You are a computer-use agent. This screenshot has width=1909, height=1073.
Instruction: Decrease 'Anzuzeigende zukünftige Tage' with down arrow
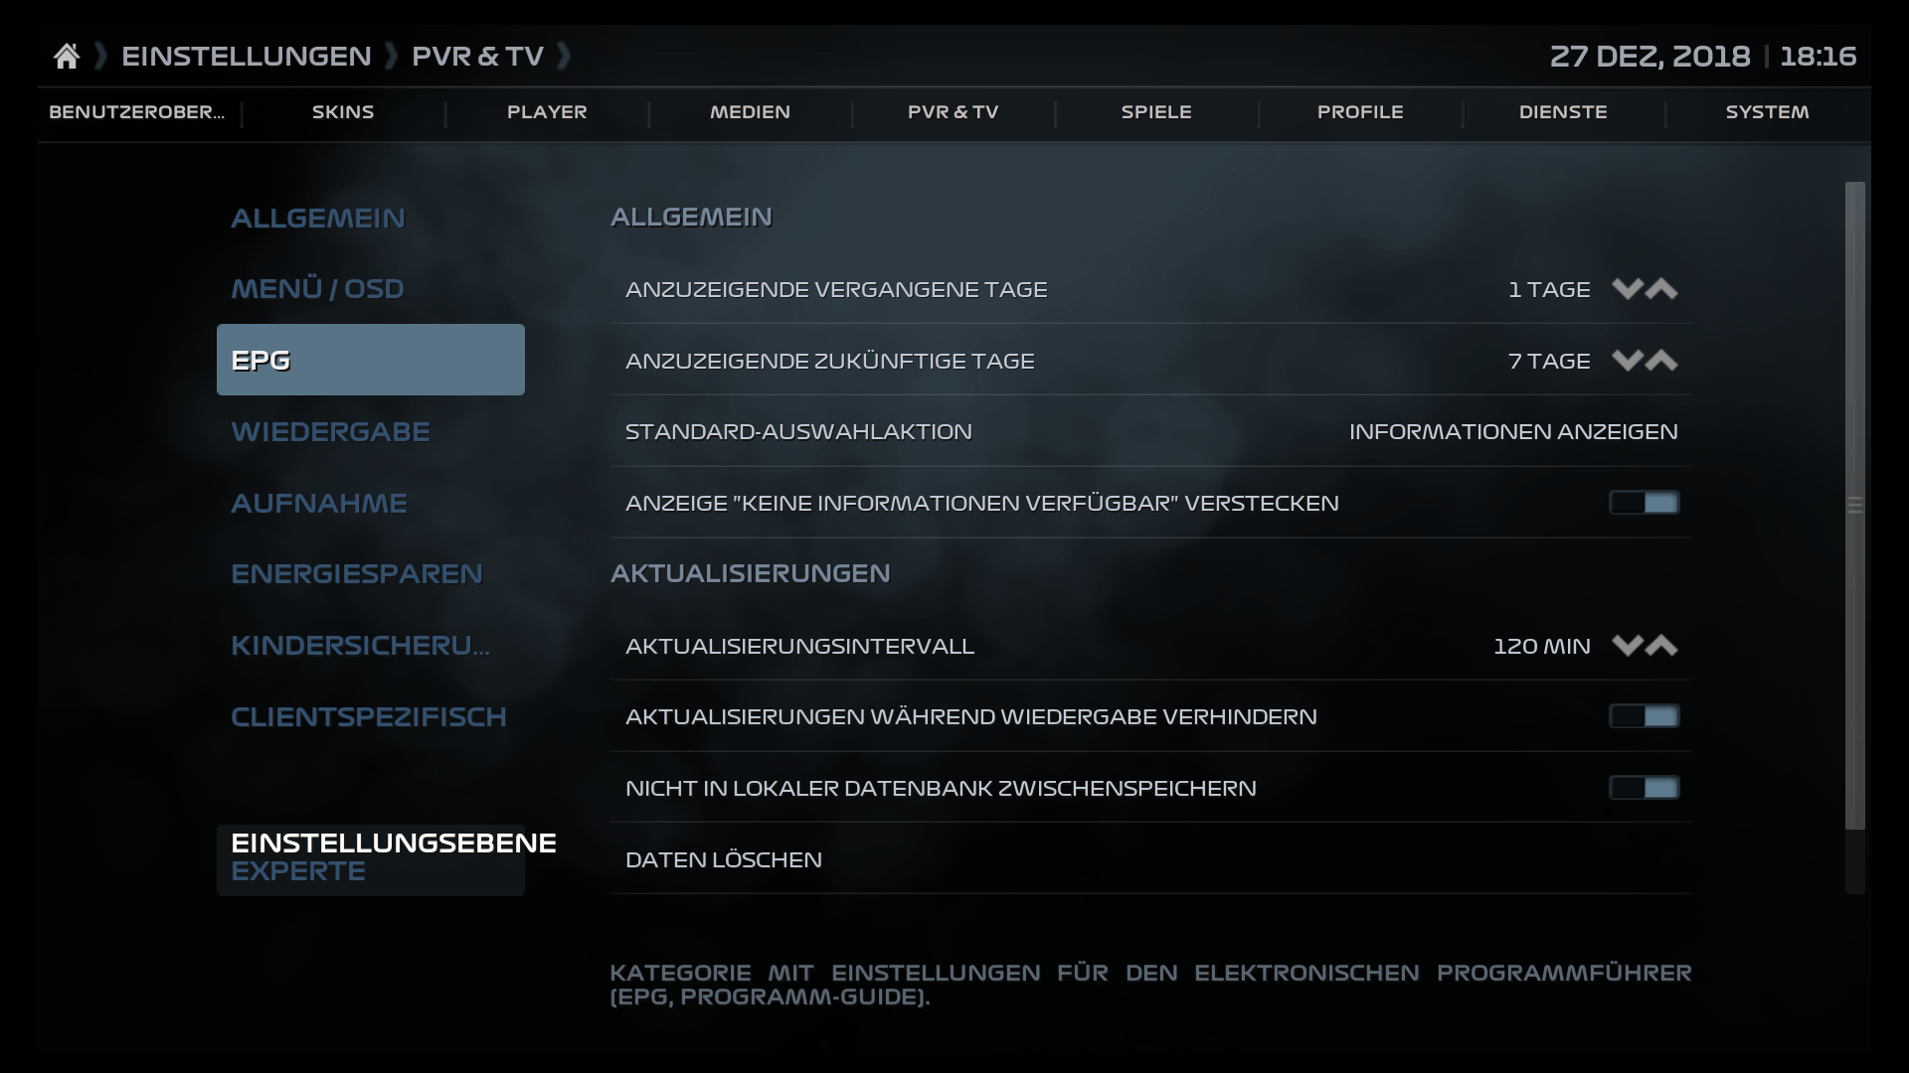click(x=1627, y=361)
